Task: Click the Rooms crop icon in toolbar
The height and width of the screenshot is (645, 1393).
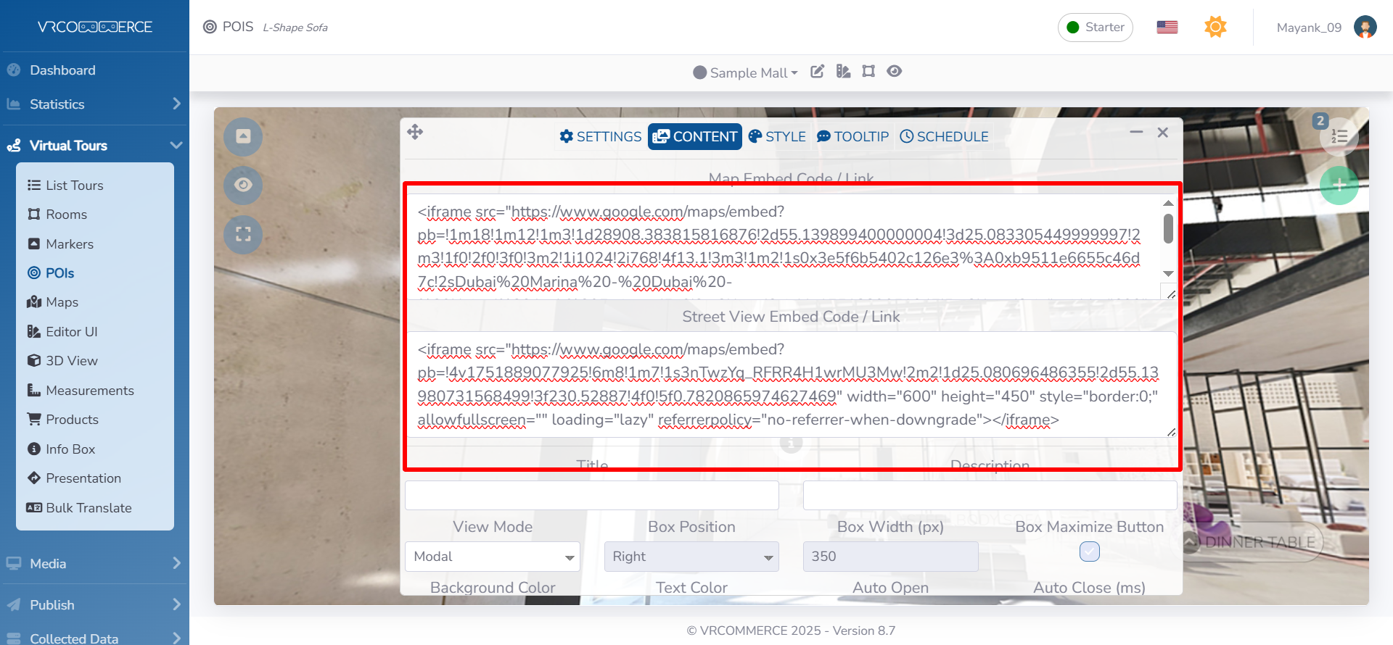Action: click(x=868, y=72)
